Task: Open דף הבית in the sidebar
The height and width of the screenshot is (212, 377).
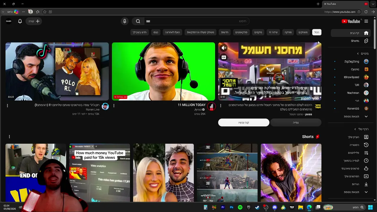Action: coord(351,33)
